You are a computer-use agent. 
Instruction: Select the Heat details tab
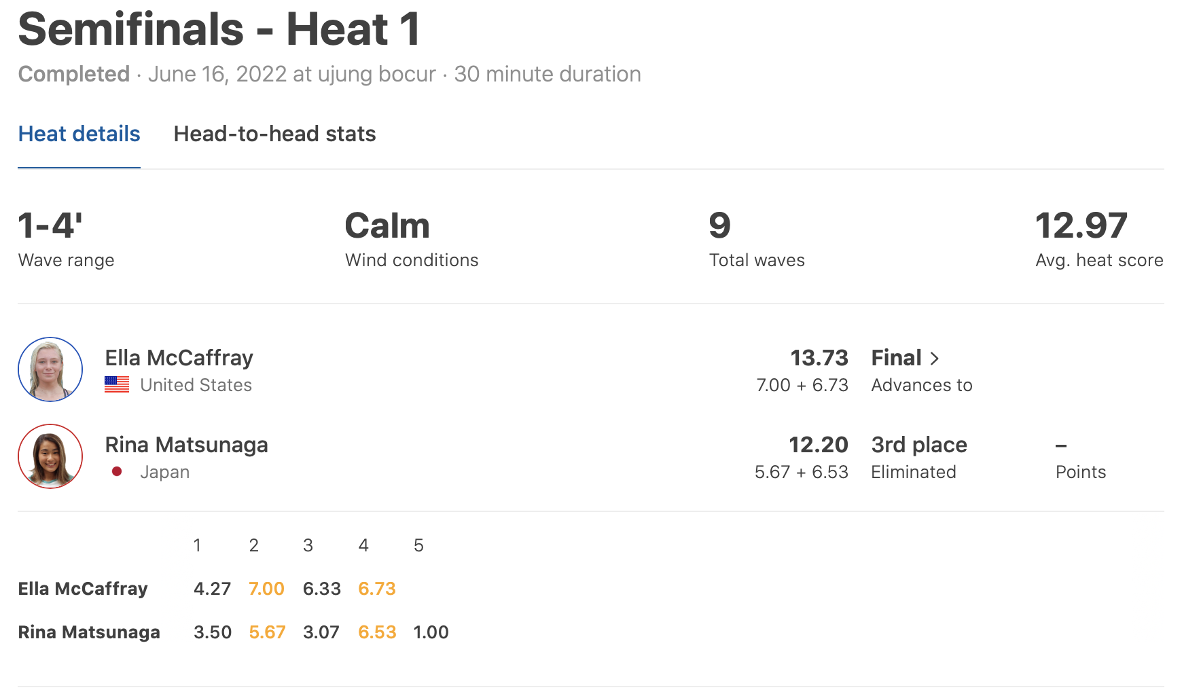coord(79,134)
